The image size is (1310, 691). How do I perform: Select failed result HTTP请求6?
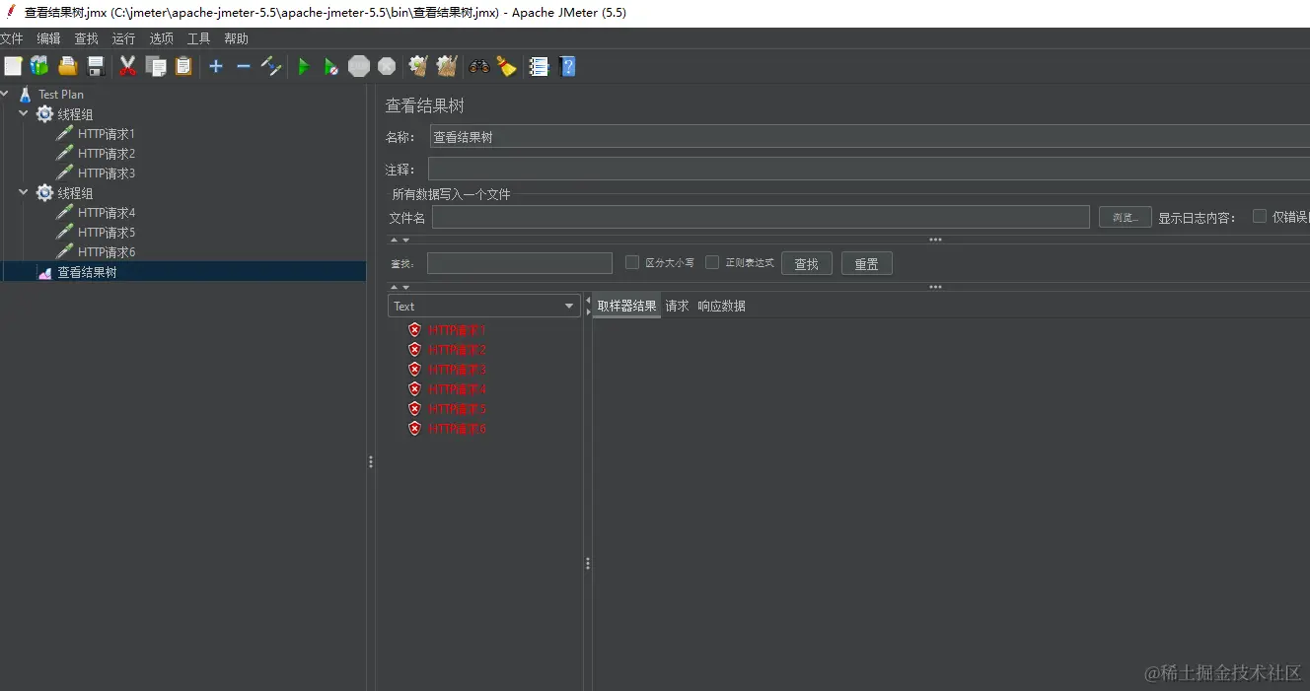(457, 429)
